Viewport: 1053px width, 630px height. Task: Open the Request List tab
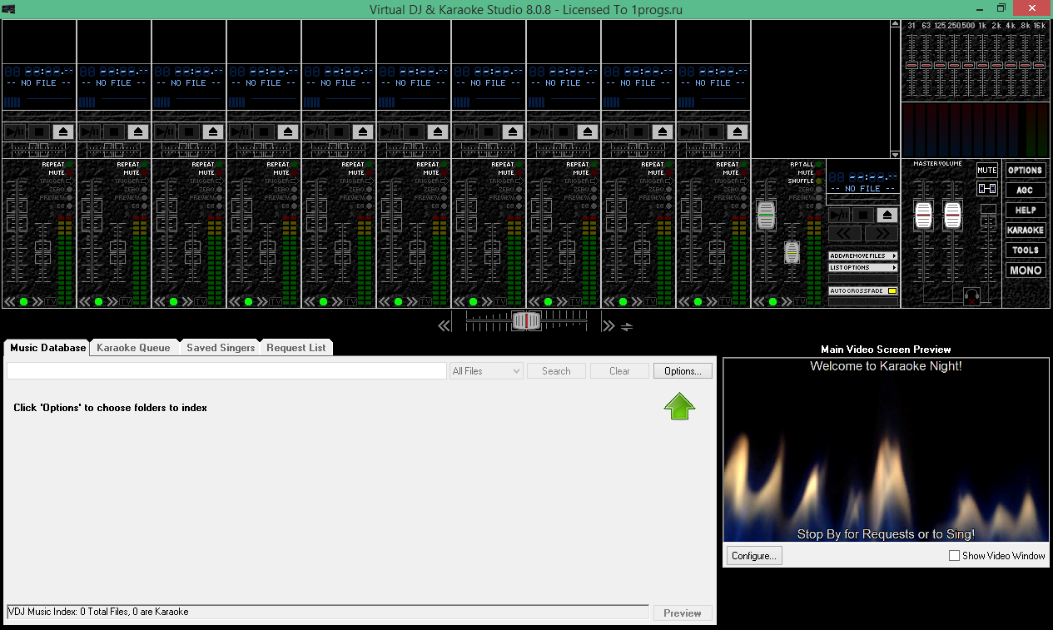296,348
